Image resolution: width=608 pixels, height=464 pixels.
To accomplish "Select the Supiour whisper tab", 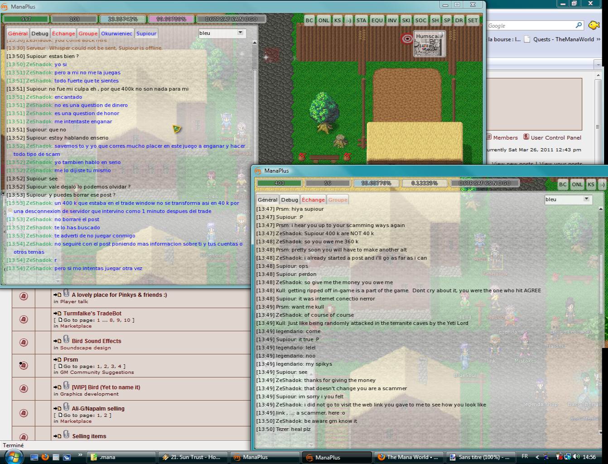I will click(146, 34).
